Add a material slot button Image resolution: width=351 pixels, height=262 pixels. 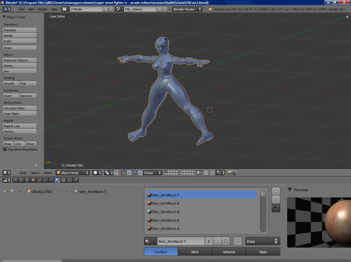(x=276, y=191)
